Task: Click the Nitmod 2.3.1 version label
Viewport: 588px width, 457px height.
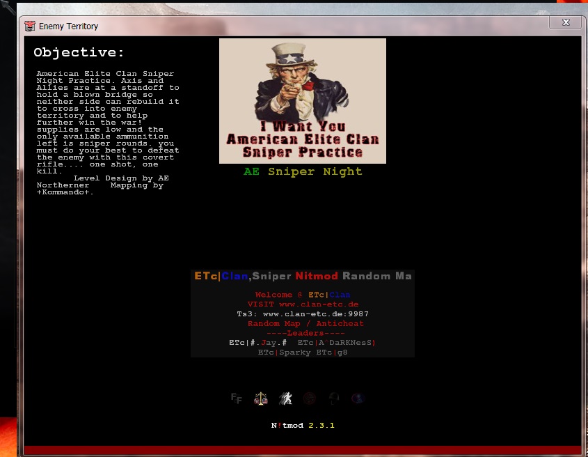Action: click(303, 425)
